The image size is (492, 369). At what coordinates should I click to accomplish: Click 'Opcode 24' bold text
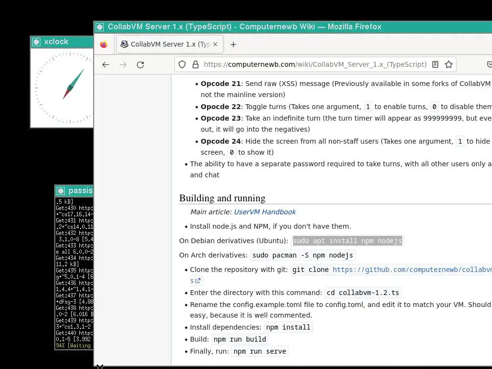(x=221, y=141)
